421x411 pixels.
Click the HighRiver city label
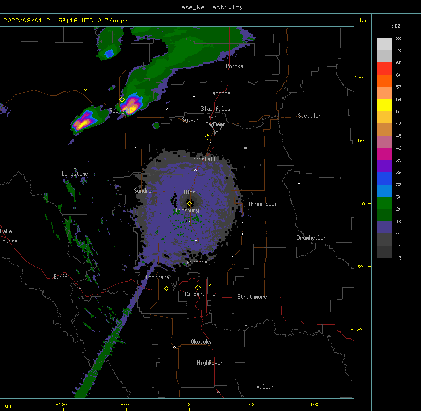tap(210, 363)
